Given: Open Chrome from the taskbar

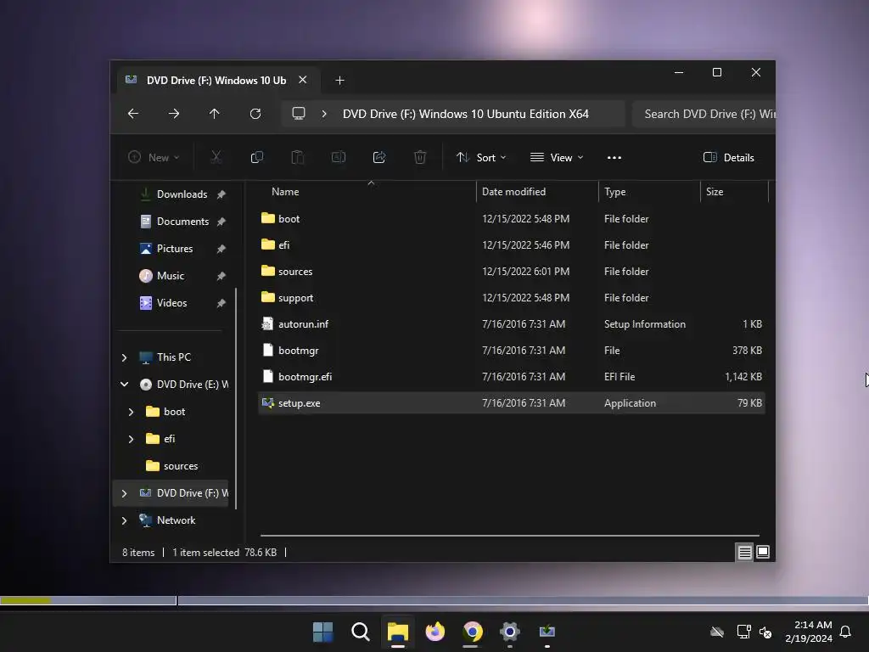Looking at the screenshot, I should [472, 632].
